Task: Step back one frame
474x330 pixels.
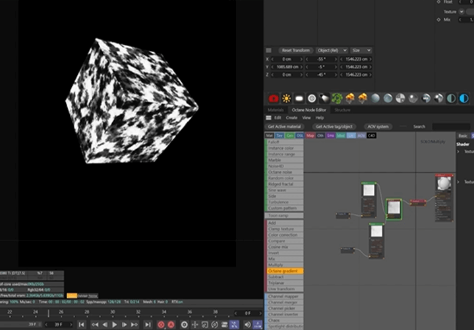Action: click(x=105, y=325)
